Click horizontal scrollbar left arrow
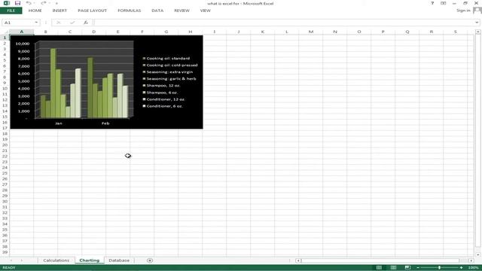The image size is (482, 271). pyautogui.click(x=298, y=260)
